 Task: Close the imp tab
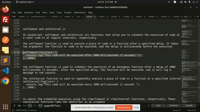82,17
